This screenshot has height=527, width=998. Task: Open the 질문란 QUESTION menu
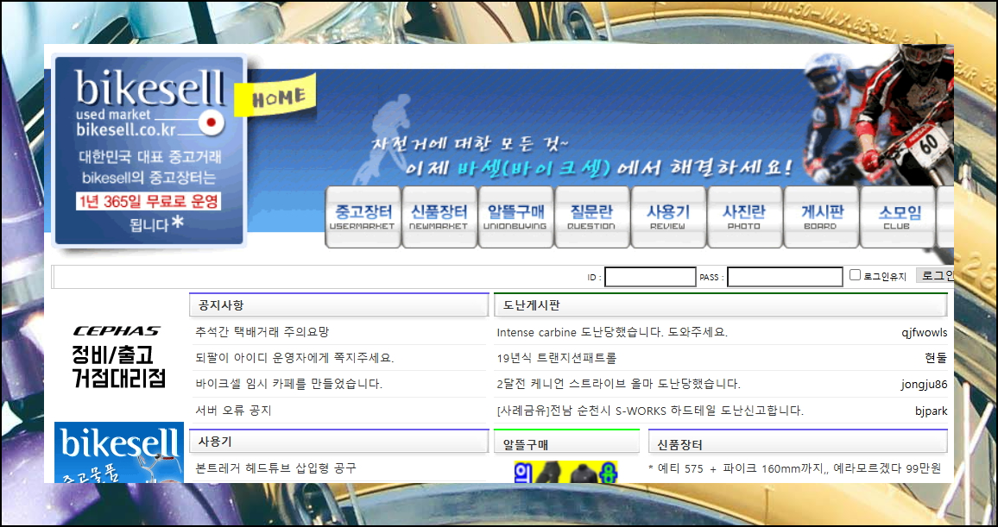[x=592, y=216]
